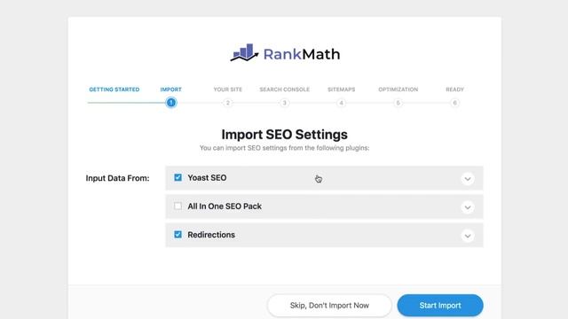
Task: Expand the Yoast SEO options chevron
Action: 468,179
